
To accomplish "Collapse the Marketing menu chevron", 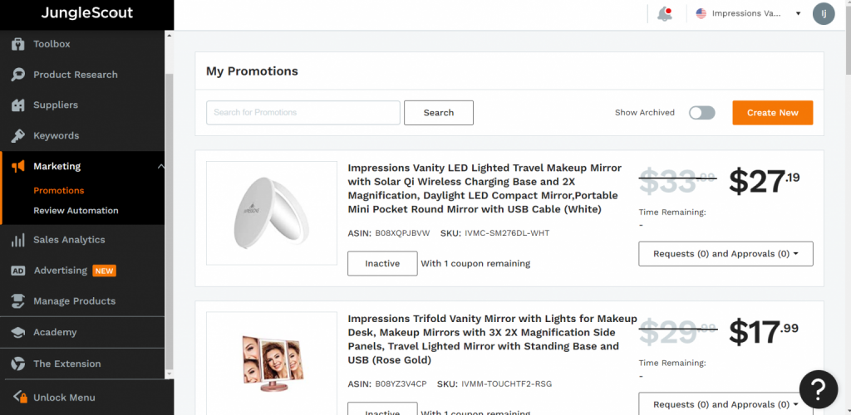I will click(x=160, y=166).
